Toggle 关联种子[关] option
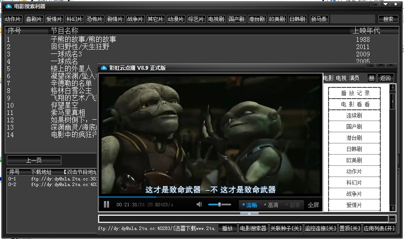The width and height of the screenshot is (404, 239). (286, 228)
